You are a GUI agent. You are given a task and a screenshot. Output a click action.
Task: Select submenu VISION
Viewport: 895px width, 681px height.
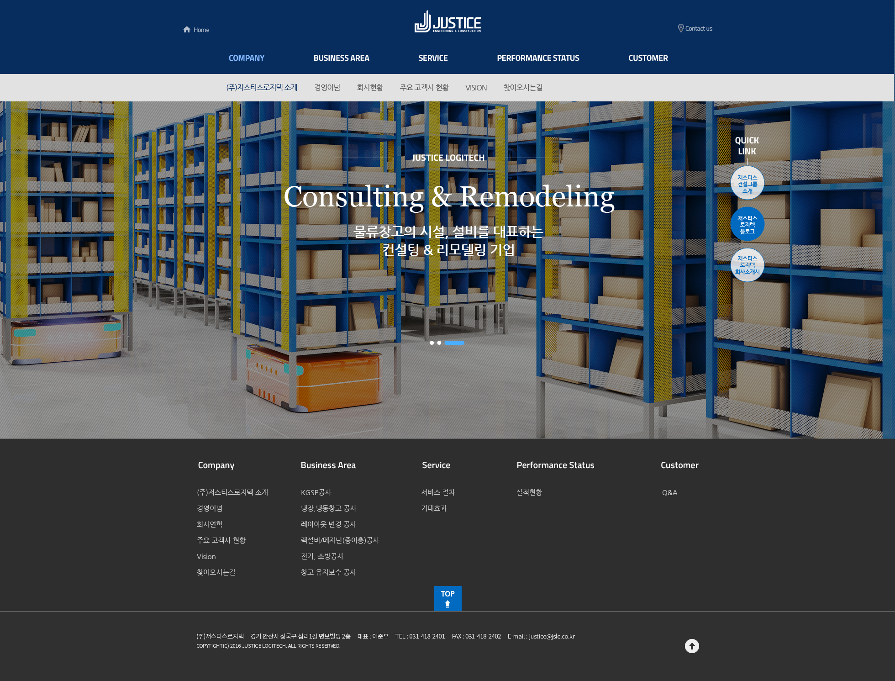pos(476,88)
